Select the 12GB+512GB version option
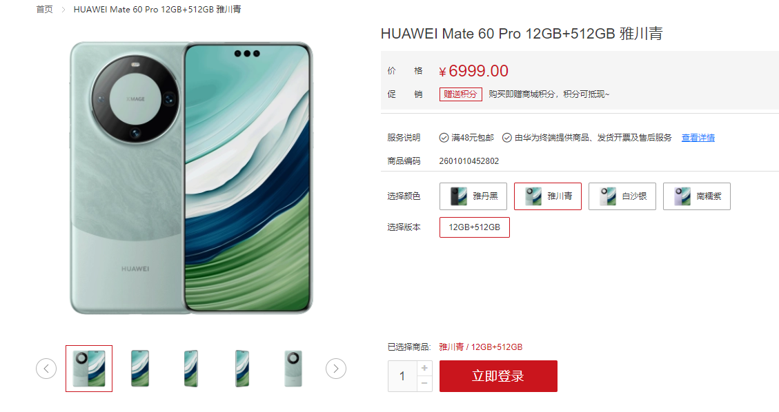This screenshot has height=412, width=779. tap(475, 227)
